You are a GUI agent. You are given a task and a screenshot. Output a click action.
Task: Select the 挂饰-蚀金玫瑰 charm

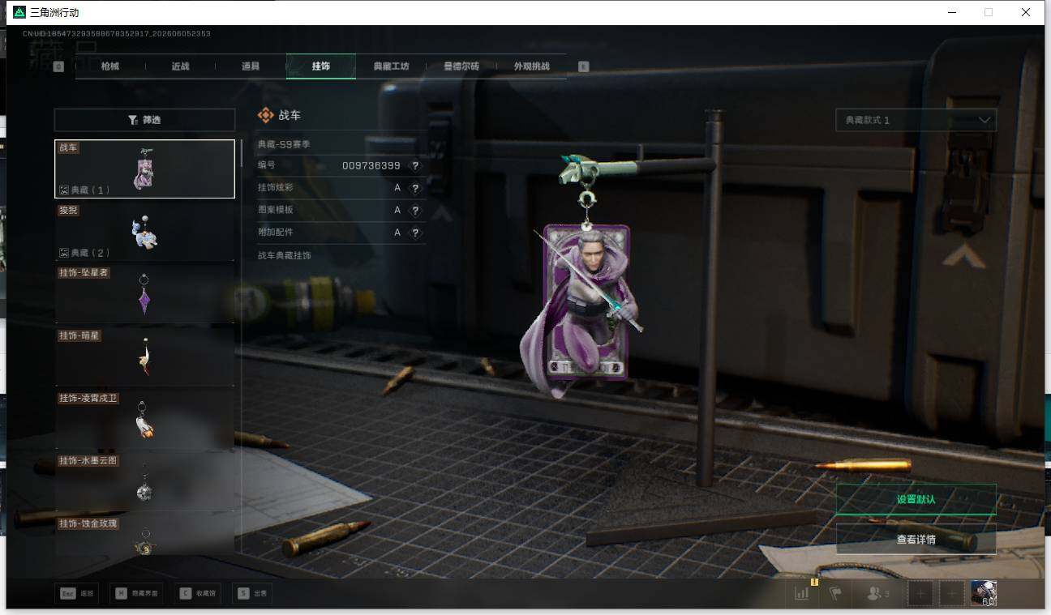point(144,535)
